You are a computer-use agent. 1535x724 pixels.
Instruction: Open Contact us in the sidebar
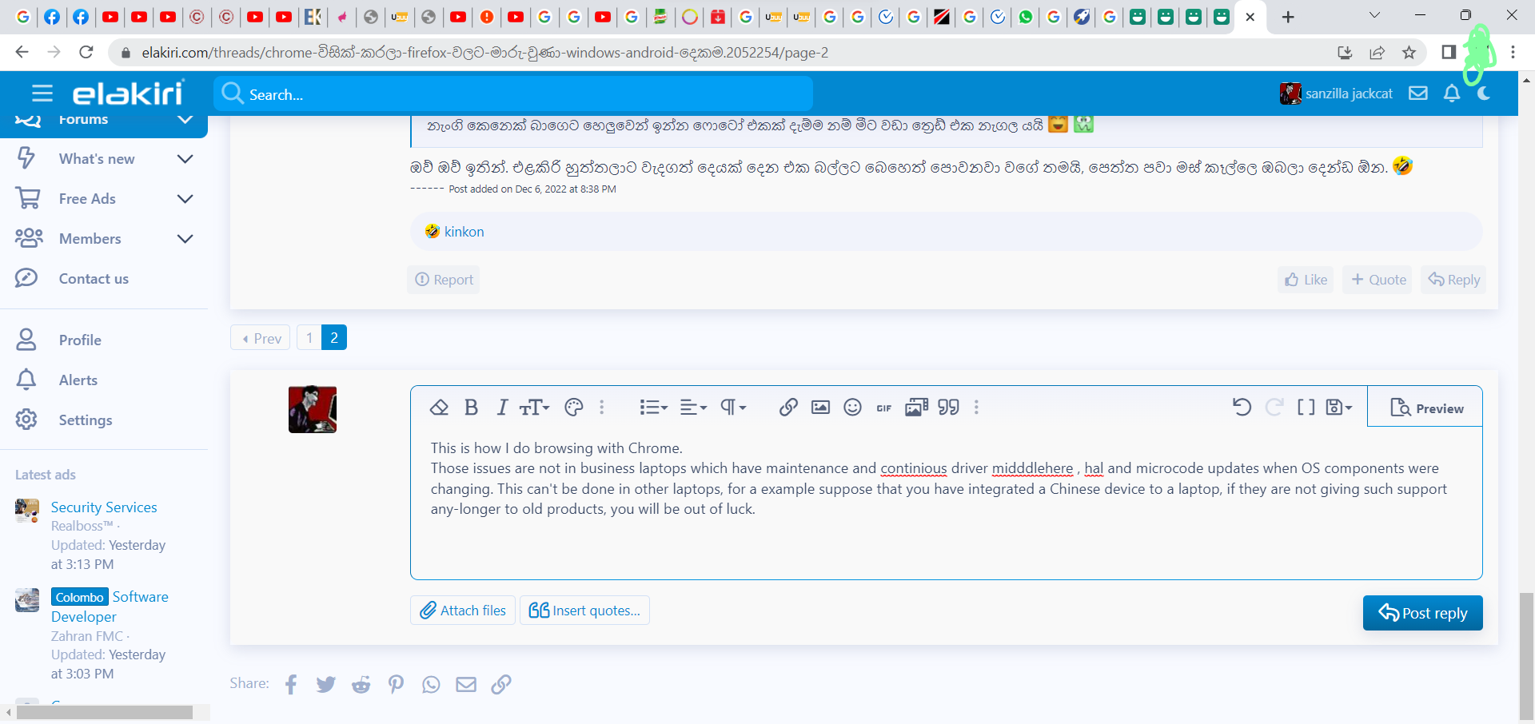pyautogui.click(x=94, y=279)
